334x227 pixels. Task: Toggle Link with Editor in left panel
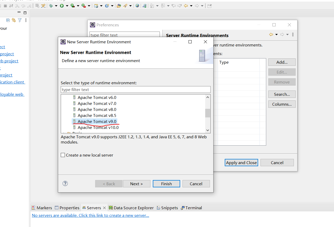tap(14, 20)
